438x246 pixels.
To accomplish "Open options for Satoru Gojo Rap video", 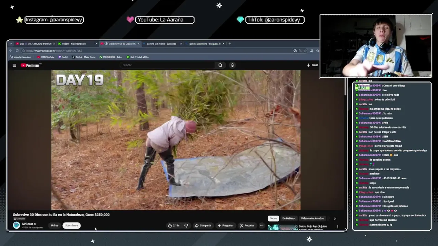I will click(337, 227).
